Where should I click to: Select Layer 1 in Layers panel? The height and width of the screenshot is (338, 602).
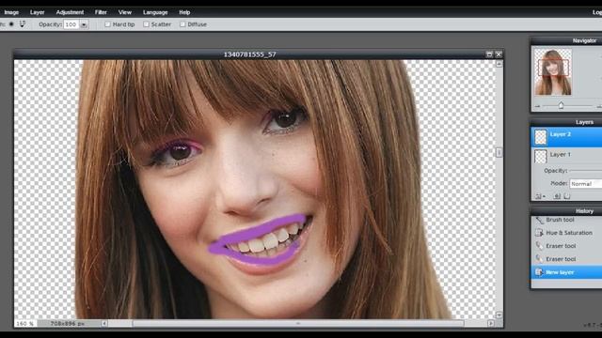tap(566, 156)
